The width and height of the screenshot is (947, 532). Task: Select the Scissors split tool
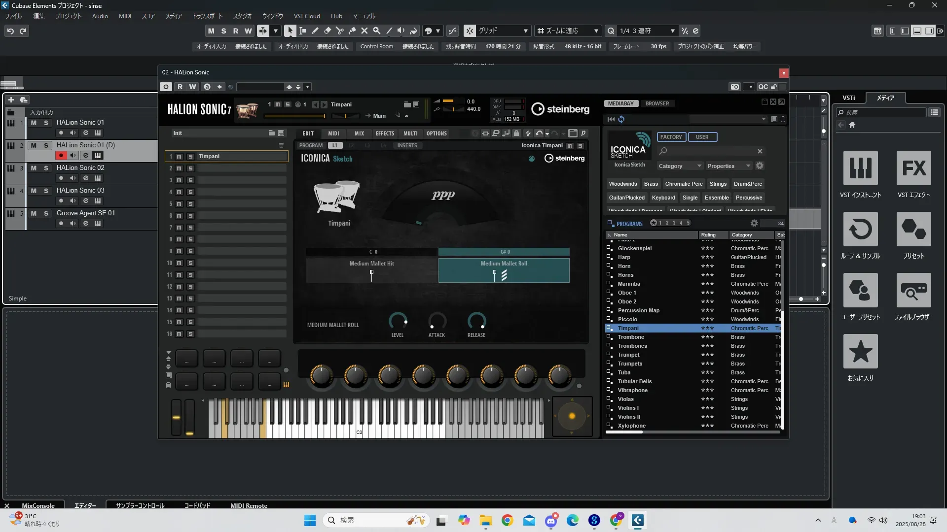(x=339, y=31)
